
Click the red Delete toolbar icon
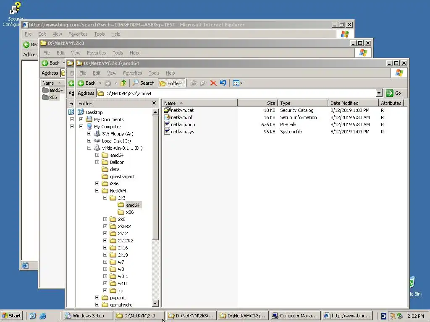pyautogui.click(x=213, y=83)
